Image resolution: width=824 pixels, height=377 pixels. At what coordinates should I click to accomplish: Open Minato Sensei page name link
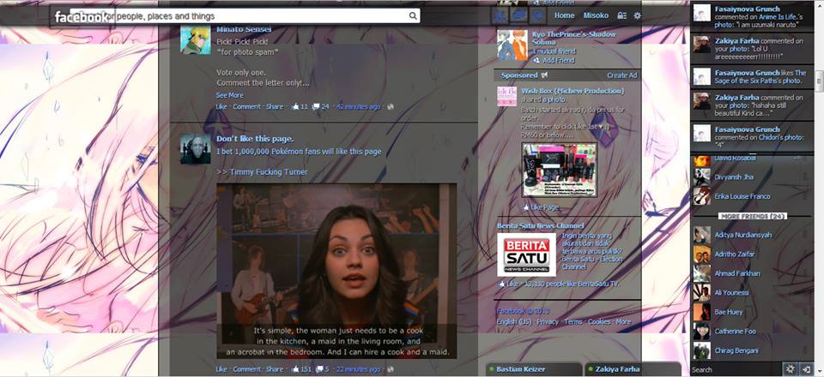pos(244,29)
